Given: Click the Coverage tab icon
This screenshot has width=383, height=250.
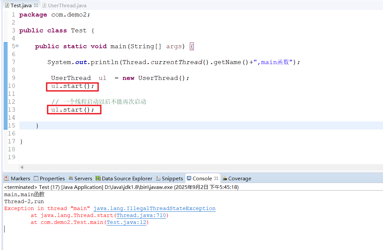Looking at the screenshot, I should tap(225, 178).
